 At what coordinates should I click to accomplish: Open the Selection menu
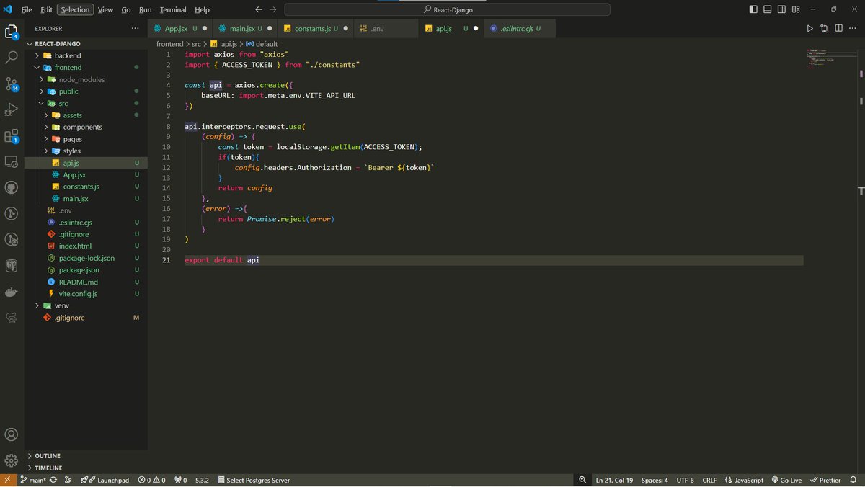click(75, 9)
